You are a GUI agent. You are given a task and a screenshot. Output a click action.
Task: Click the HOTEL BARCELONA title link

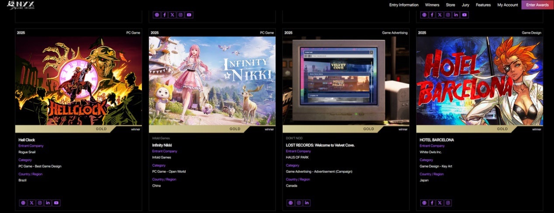coord(436,140)
